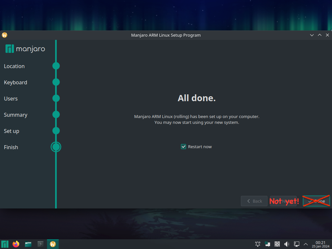Click the Back button
This screenshot has width=332, height=249.
[254, 201]
